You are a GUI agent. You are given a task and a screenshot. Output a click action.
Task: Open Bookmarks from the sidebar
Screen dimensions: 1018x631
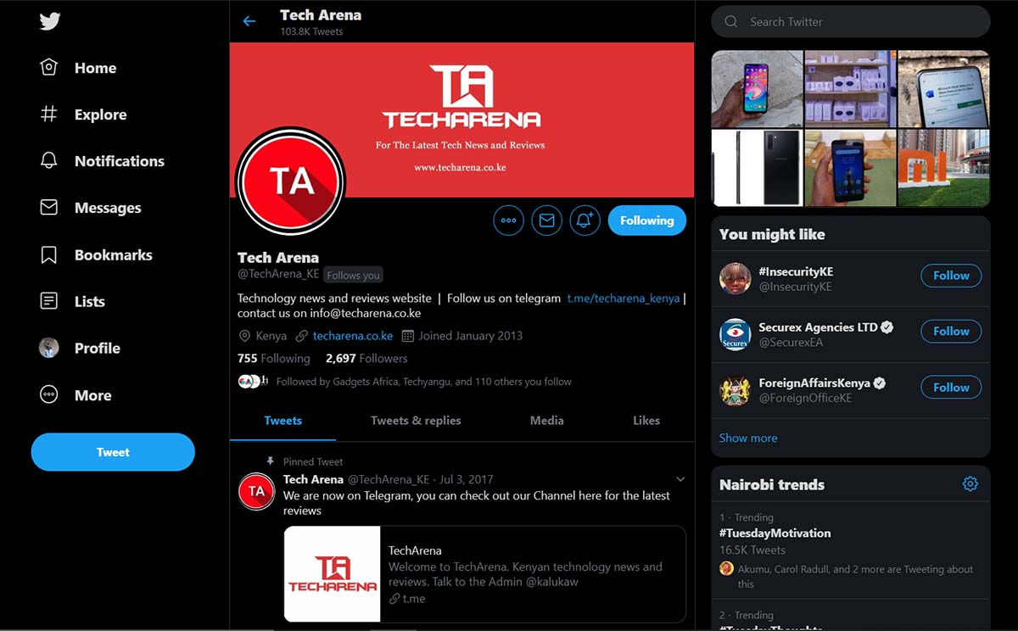tap(49, 254)
